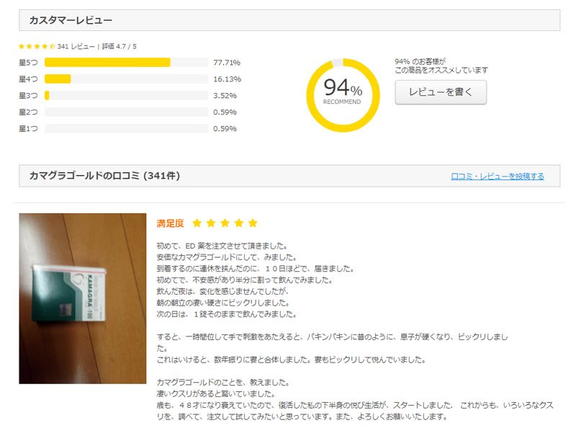Select the 星3つ rating label
This screenshot has width=576, height=436.
click(x=28, y=96)
